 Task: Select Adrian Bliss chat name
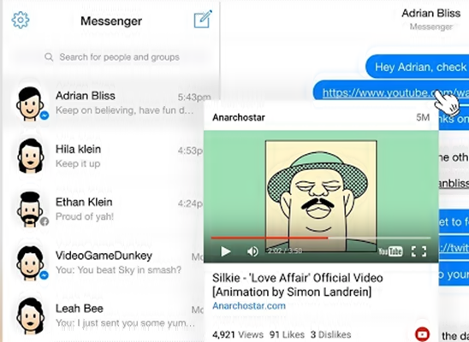(x=86, y=96)
